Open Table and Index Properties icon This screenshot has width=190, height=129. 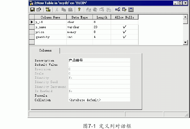(x=39, y=10)
